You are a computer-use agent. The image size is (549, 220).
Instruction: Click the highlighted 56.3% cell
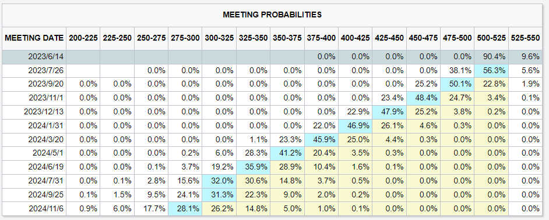(491, 70)
